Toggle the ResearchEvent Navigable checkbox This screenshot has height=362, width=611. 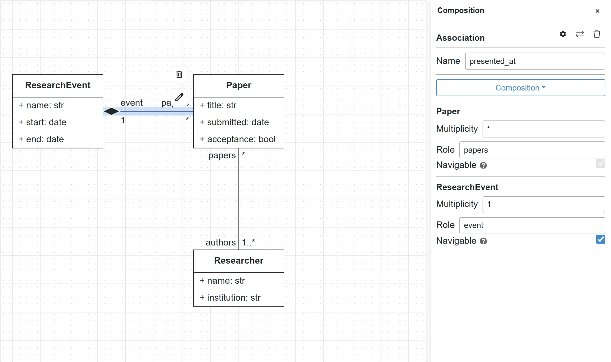point(601,239)
